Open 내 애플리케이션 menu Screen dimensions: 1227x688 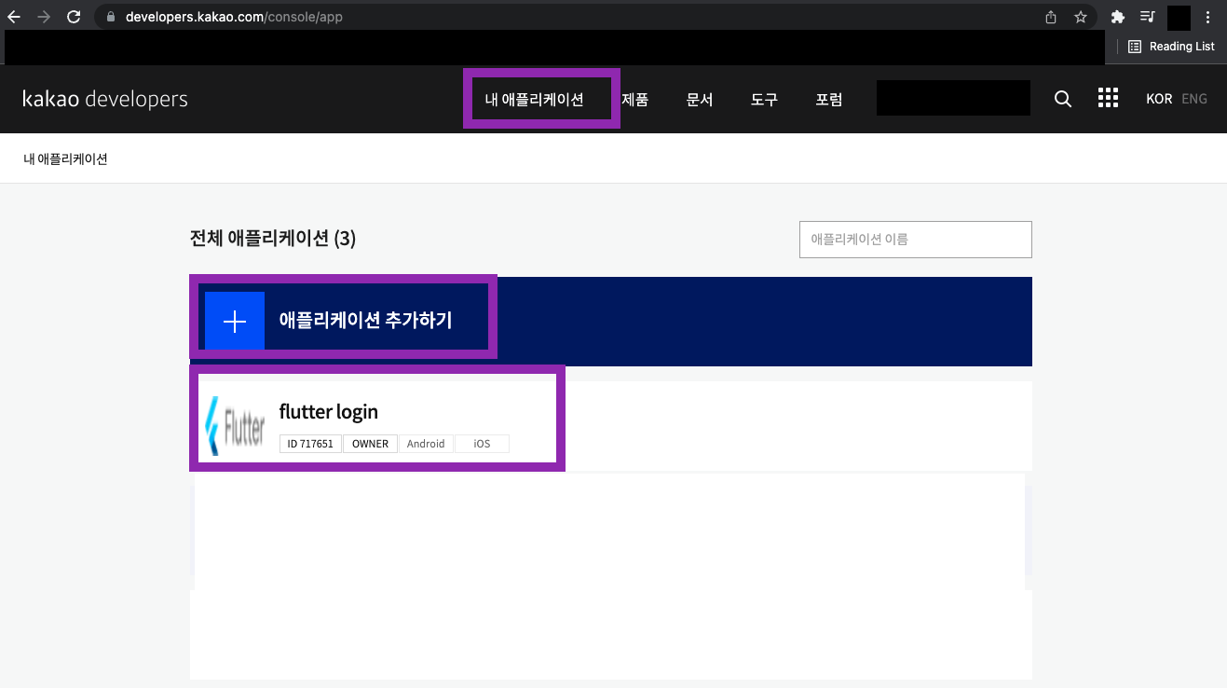tap(535, 100)
